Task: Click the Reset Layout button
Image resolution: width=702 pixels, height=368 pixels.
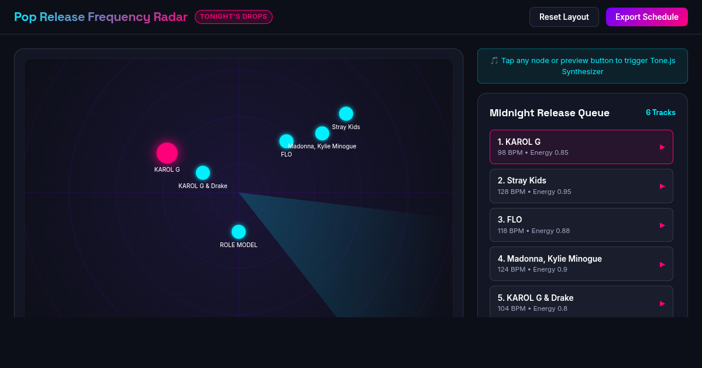Action: (564, 17)
